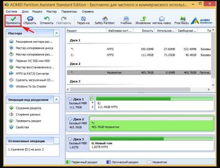This screenshot has height=168, width=220.
Task: Open the Мастер menu
Action: tap(51, 11)
